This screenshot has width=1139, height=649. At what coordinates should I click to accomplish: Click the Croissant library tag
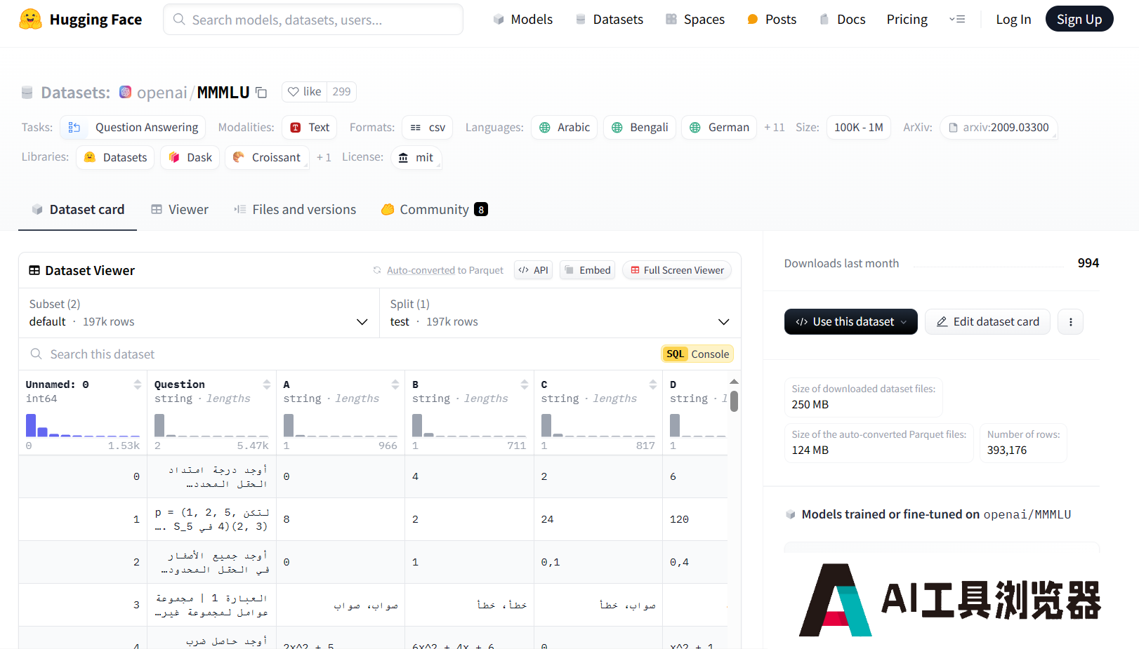click(x=267, y=157)
